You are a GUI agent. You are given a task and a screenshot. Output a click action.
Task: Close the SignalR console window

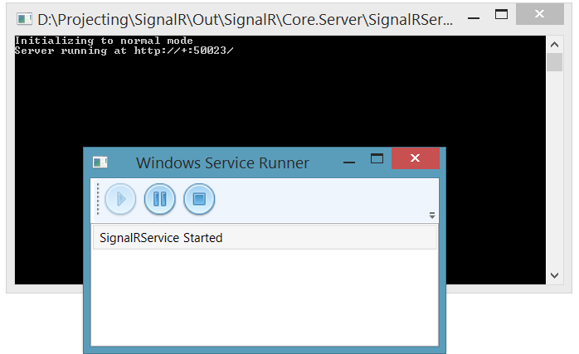[x=540, y=14]
